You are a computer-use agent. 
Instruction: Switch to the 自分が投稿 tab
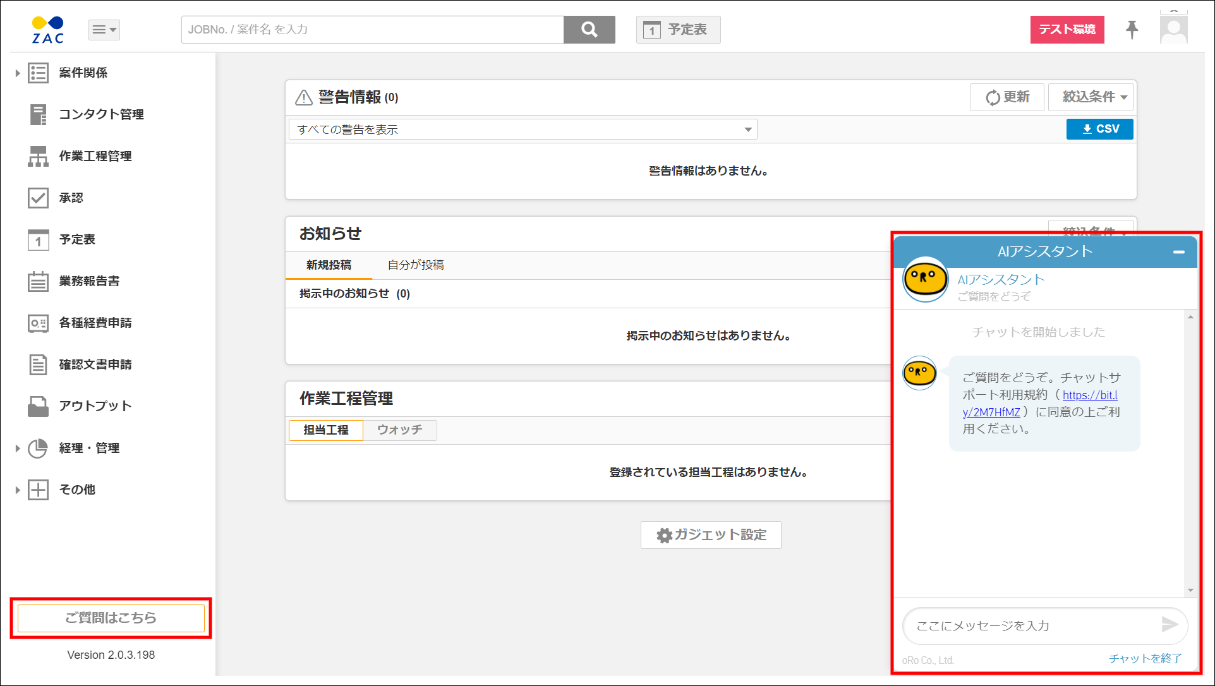click(x=415, y=265)
